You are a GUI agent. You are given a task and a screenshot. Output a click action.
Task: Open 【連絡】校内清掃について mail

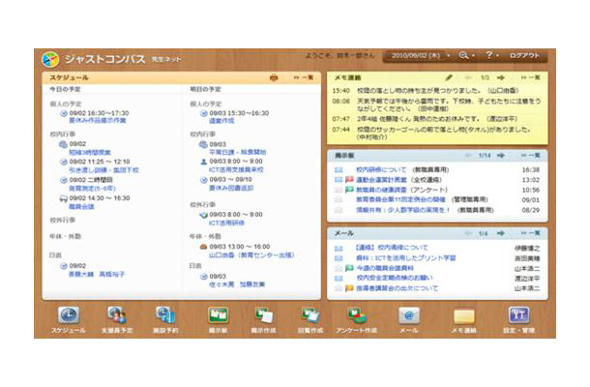point(392,248)
